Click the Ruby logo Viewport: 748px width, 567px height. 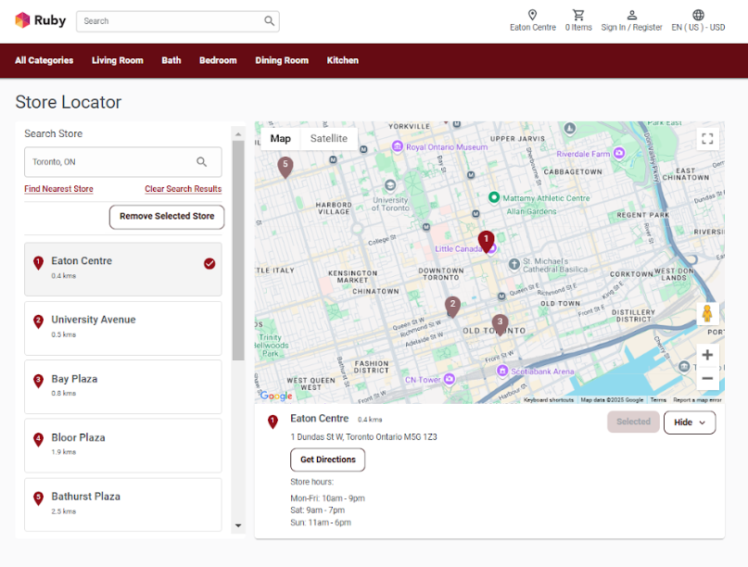[40, 20]
